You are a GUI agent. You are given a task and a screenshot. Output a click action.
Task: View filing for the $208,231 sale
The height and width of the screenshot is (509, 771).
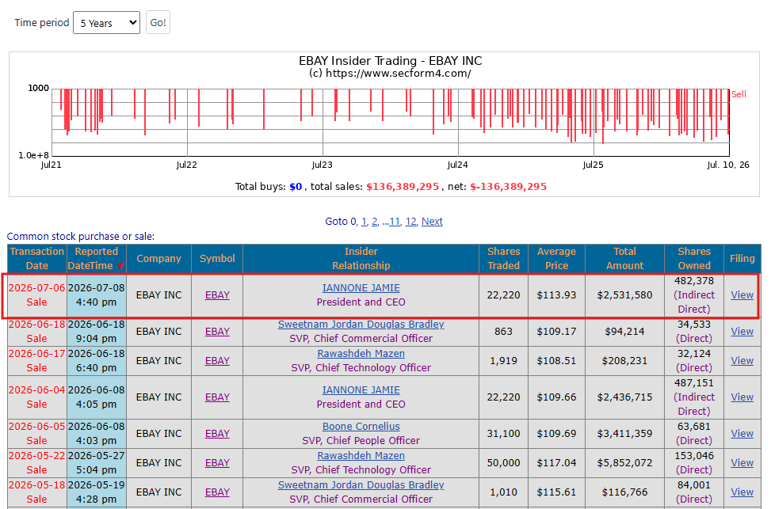point(742,361)
